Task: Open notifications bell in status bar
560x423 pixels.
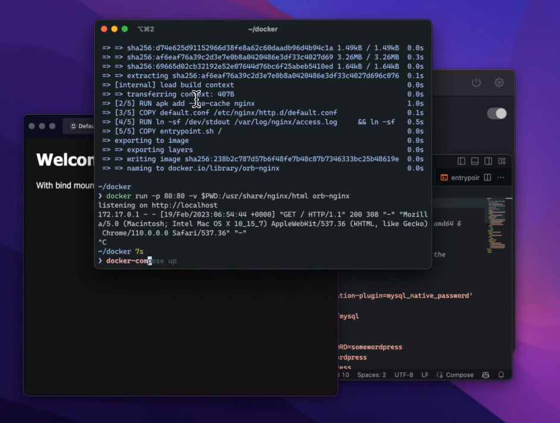Action: 501,375
